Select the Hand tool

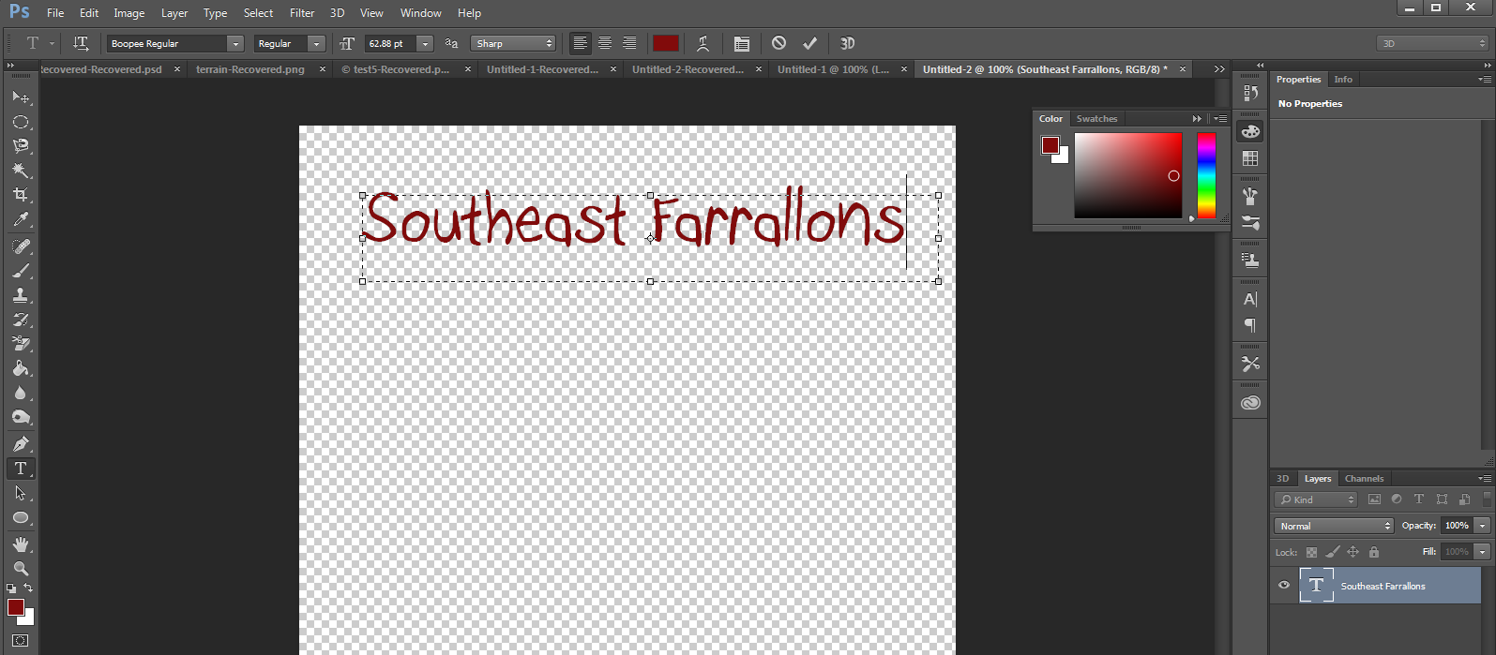(21, 544)
